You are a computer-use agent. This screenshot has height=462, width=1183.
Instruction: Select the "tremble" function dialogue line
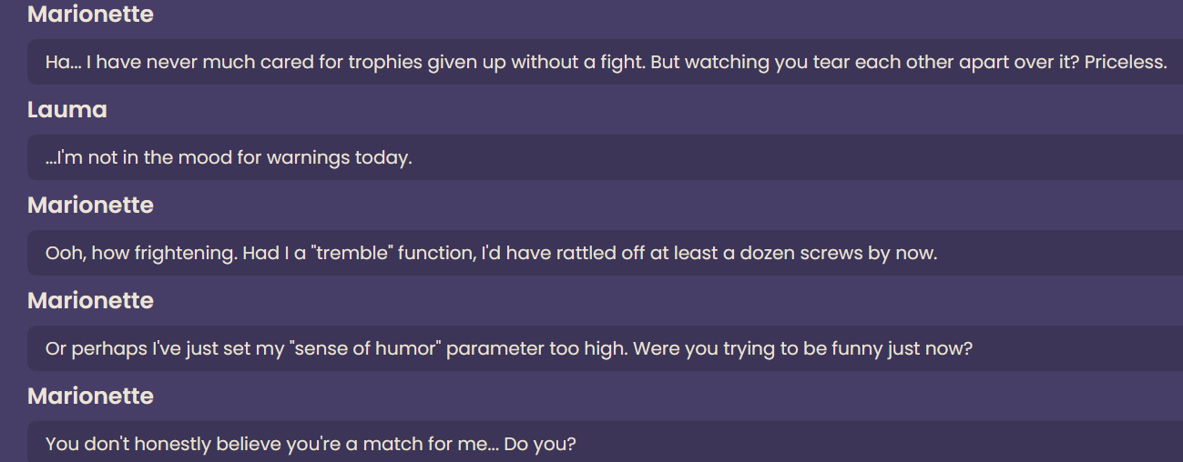[605, 253]
